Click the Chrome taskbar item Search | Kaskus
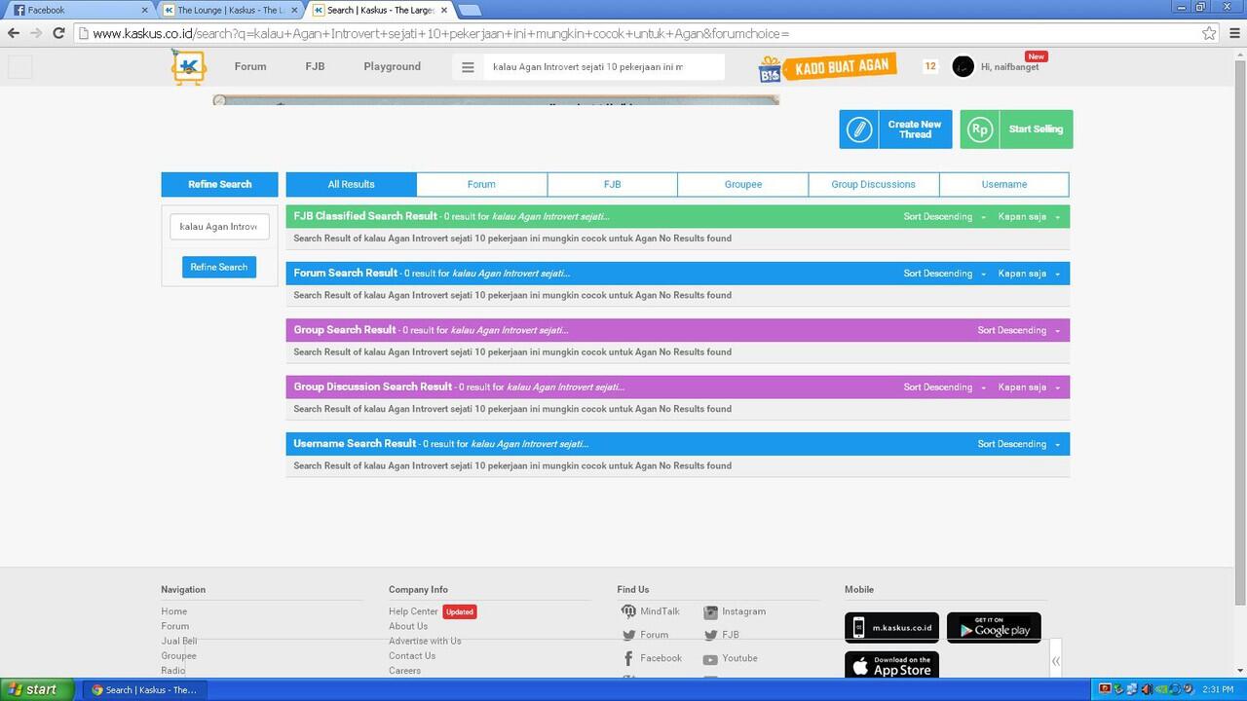 (144, 689)
